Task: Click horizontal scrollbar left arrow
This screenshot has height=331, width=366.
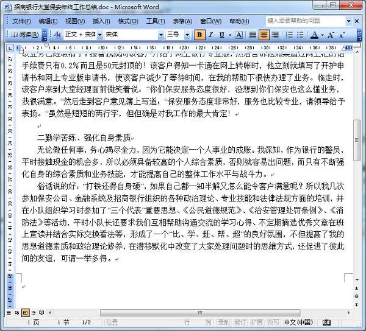Action: 50,313
